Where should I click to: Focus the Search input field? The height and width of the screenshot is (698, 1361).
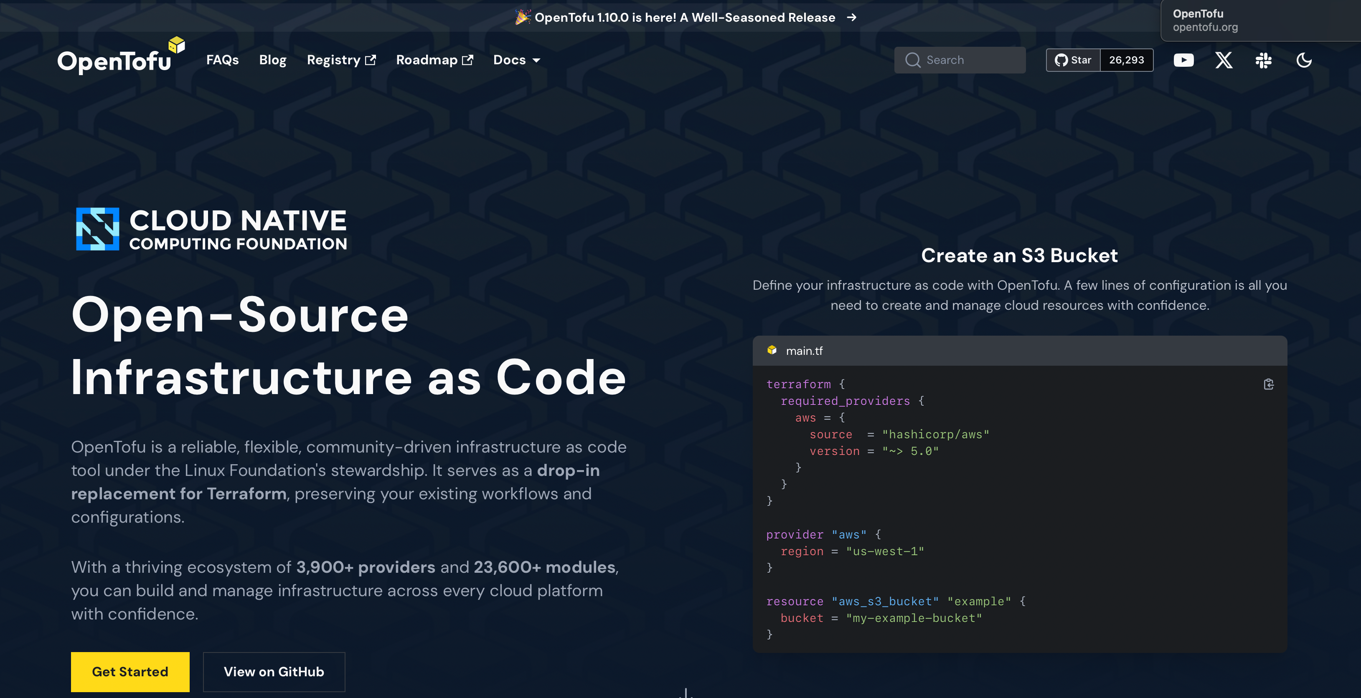(x=960, y=60)
